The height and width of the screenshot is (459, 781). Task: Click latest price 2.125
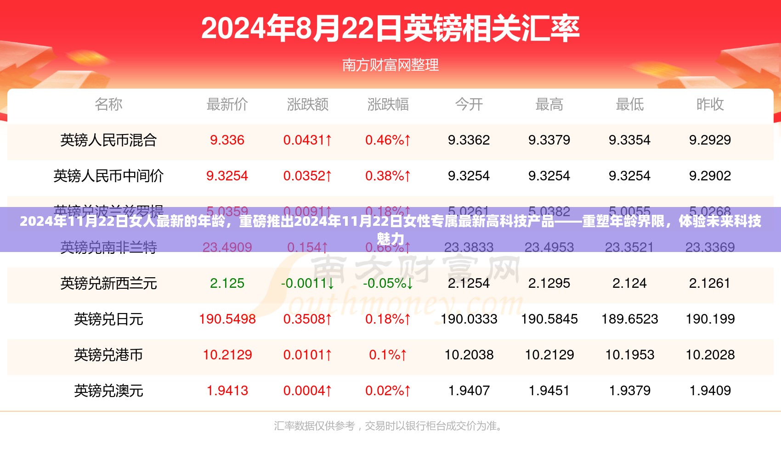pyautogui.click(x=227, y=283)
